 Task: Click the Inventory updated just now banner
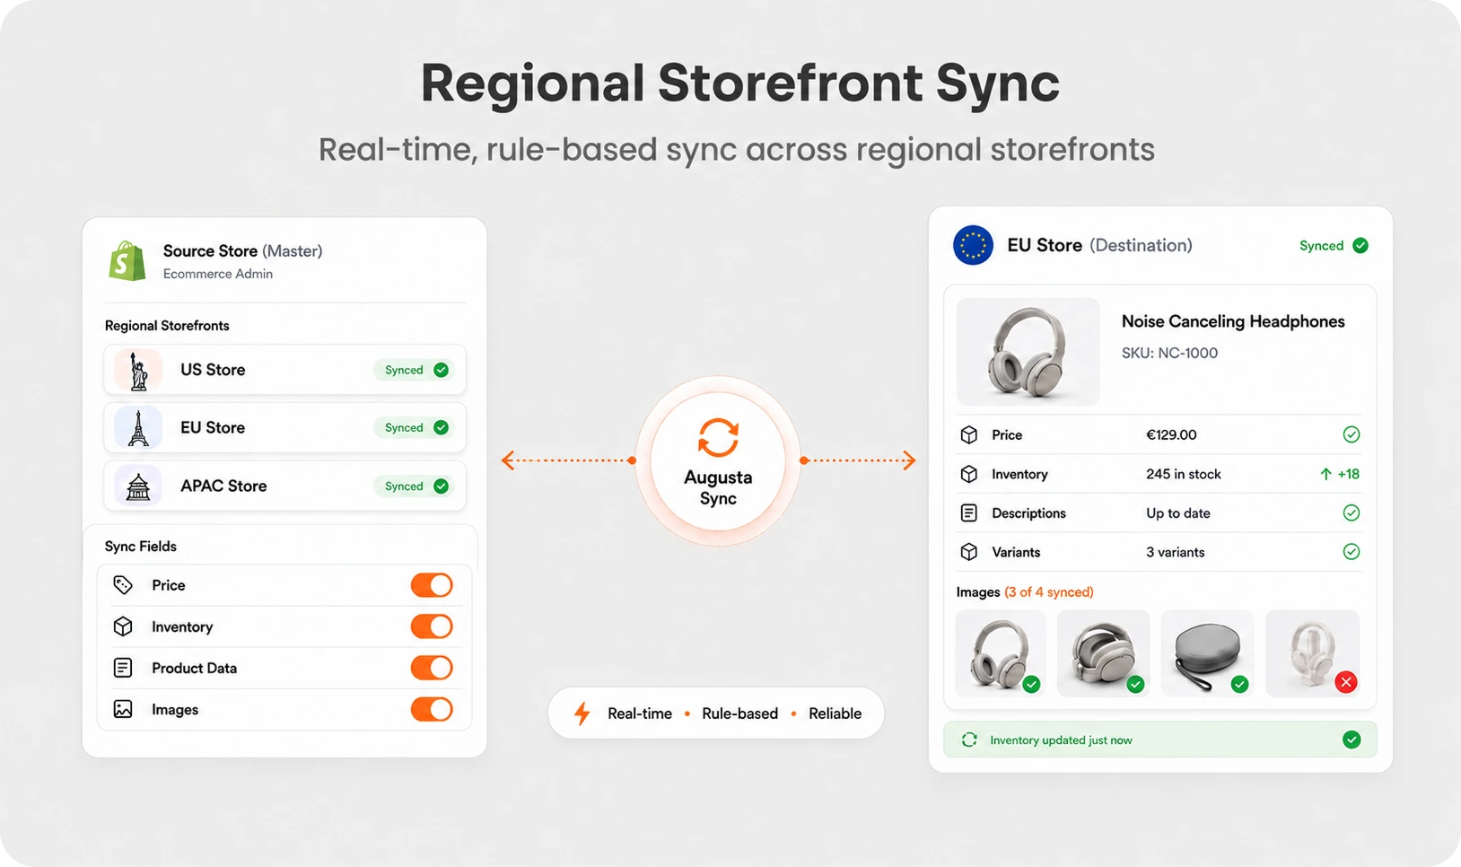click(1160, 740)
